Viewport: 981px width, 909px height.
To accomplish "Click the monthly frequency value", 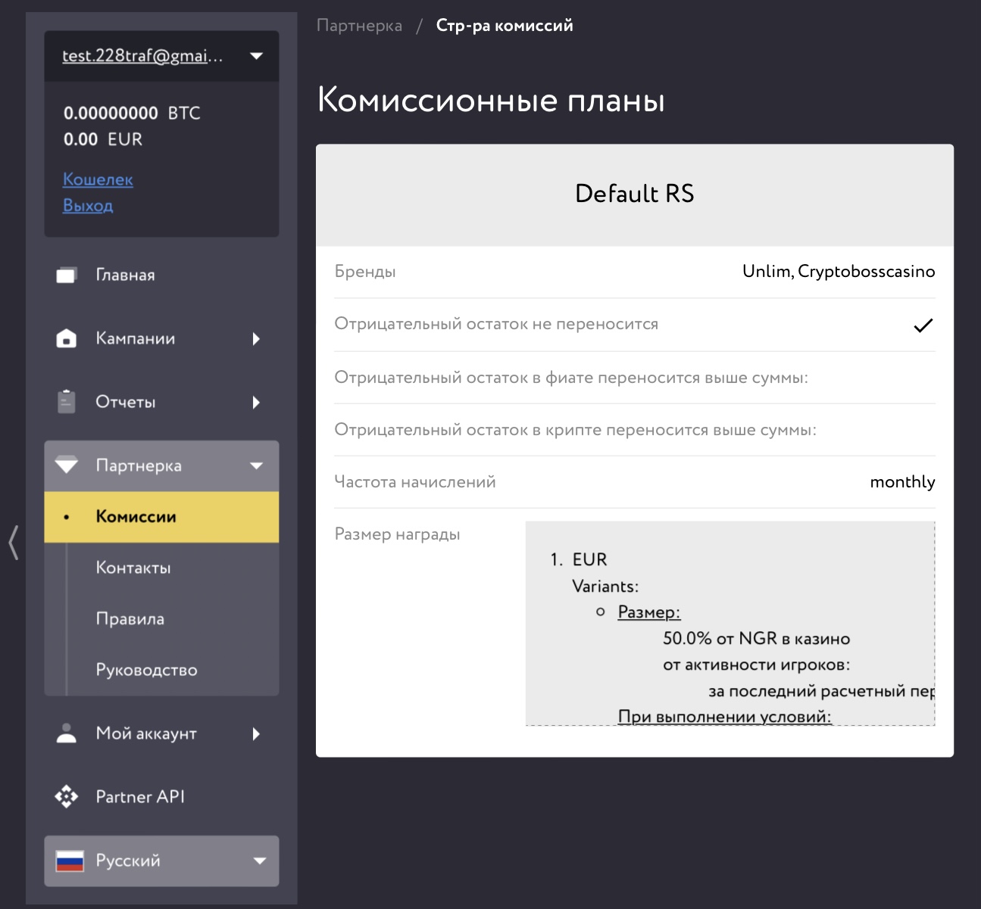I will point(902,482).
